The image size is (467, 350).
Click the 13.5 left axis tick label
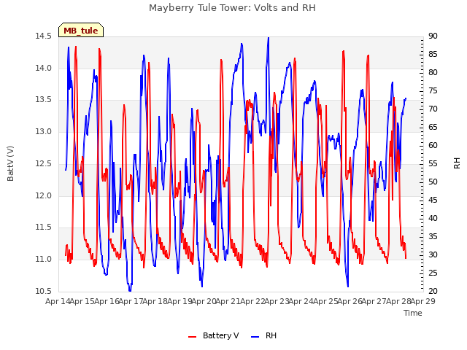44,100
